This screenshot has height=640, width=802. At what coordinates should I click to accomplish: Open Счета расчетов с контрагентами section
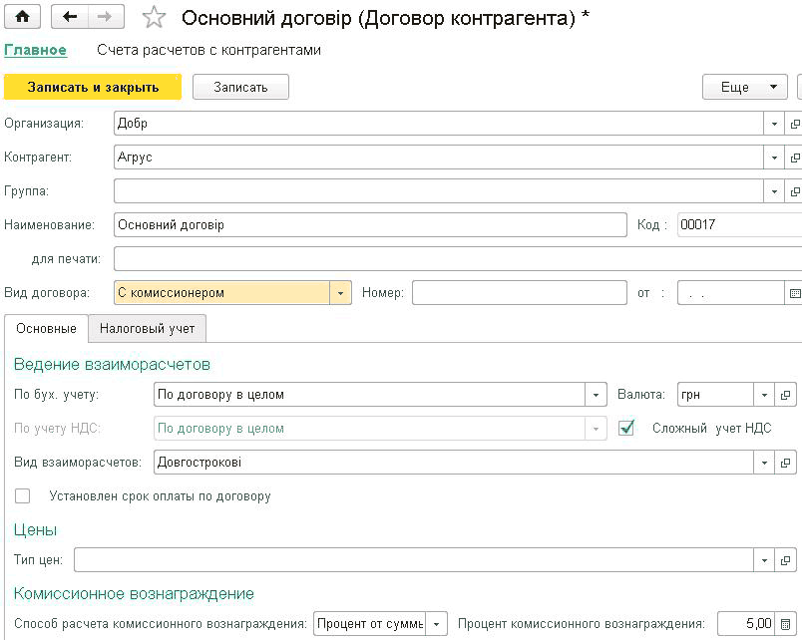click(x=208, y=50)
